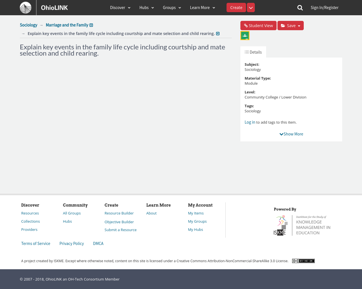Open the Groups navigation menu
The width and height of the screenshot is (362, 289).
tap(172, 8)
